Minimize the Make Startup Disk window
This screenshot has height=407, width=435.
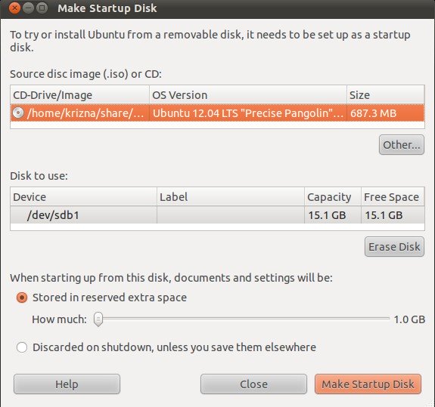(x=28, y=8)
